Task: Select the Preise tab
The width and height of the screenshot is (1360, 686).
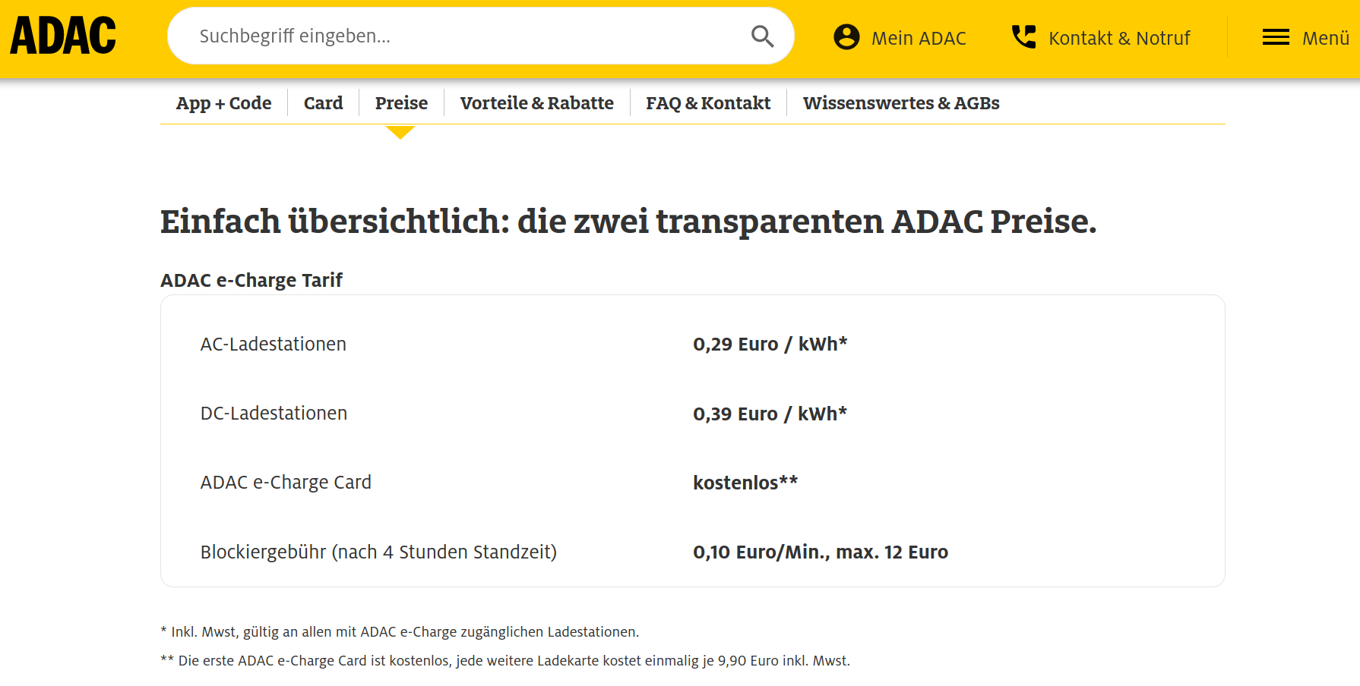Action: (x=401, y=103)
